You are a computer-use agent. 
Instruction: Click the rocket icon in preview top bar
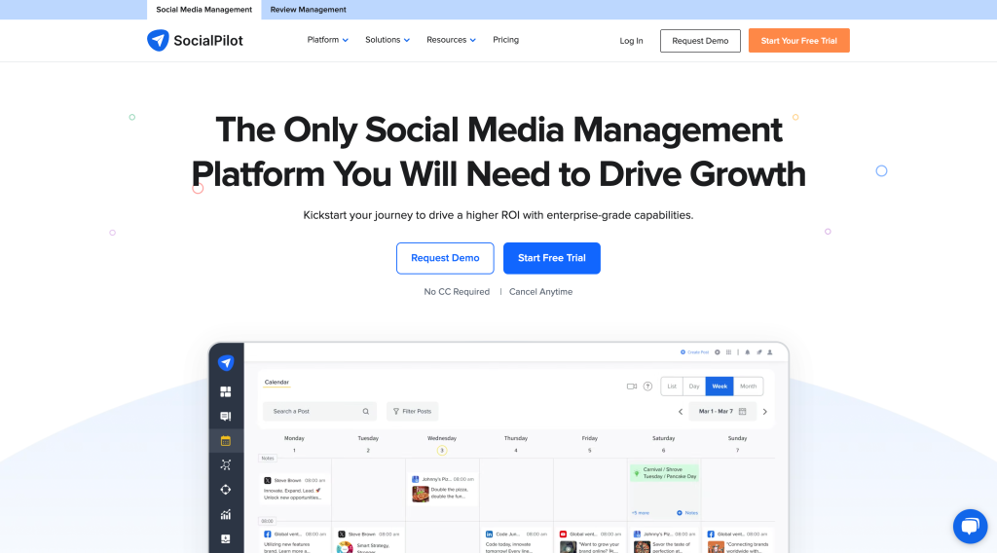point(759,352)
